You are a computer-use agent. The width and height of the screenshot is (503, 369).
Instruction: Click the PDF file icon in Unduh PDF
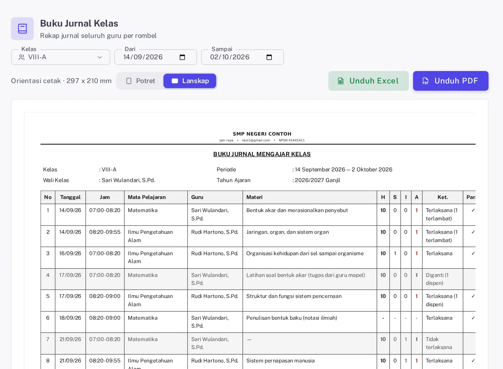coord(425,81)
